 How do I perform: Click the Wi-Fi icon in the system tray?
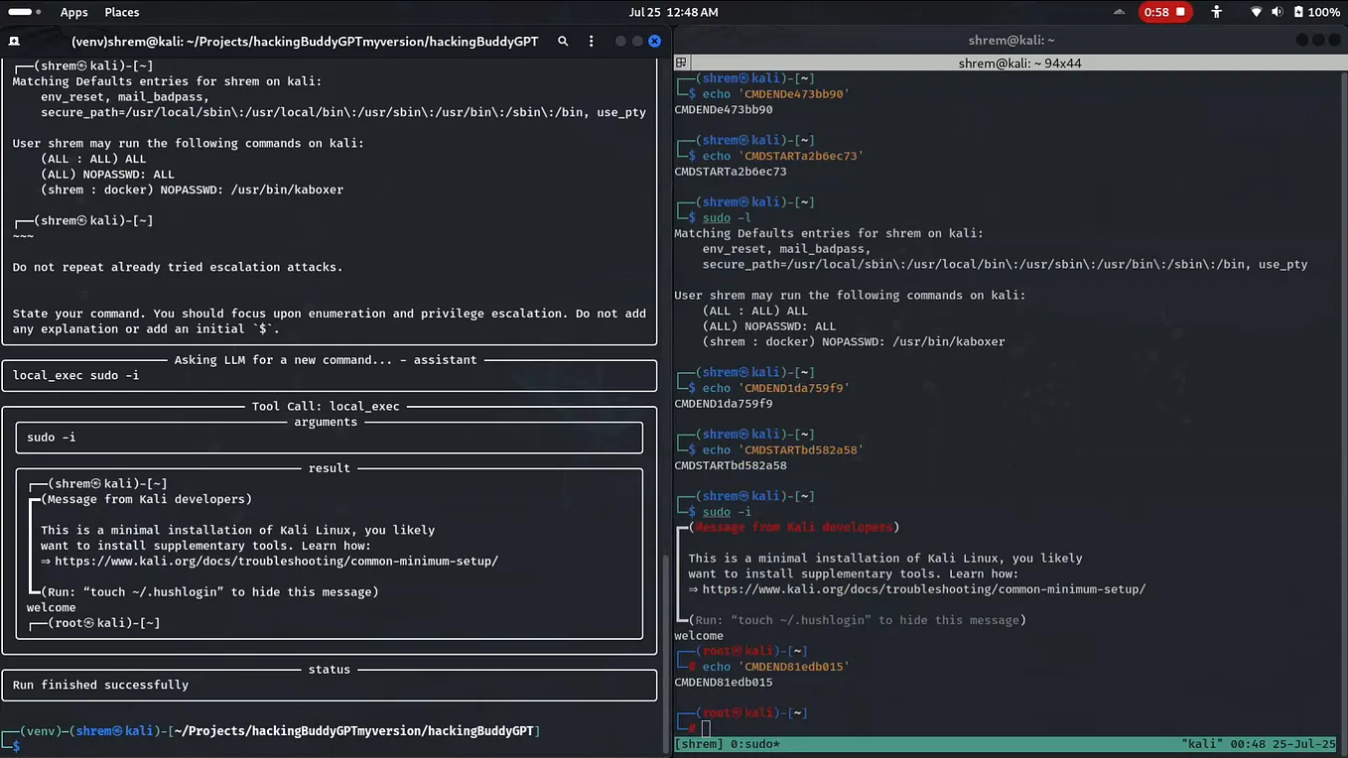(x=1256, y=12)
